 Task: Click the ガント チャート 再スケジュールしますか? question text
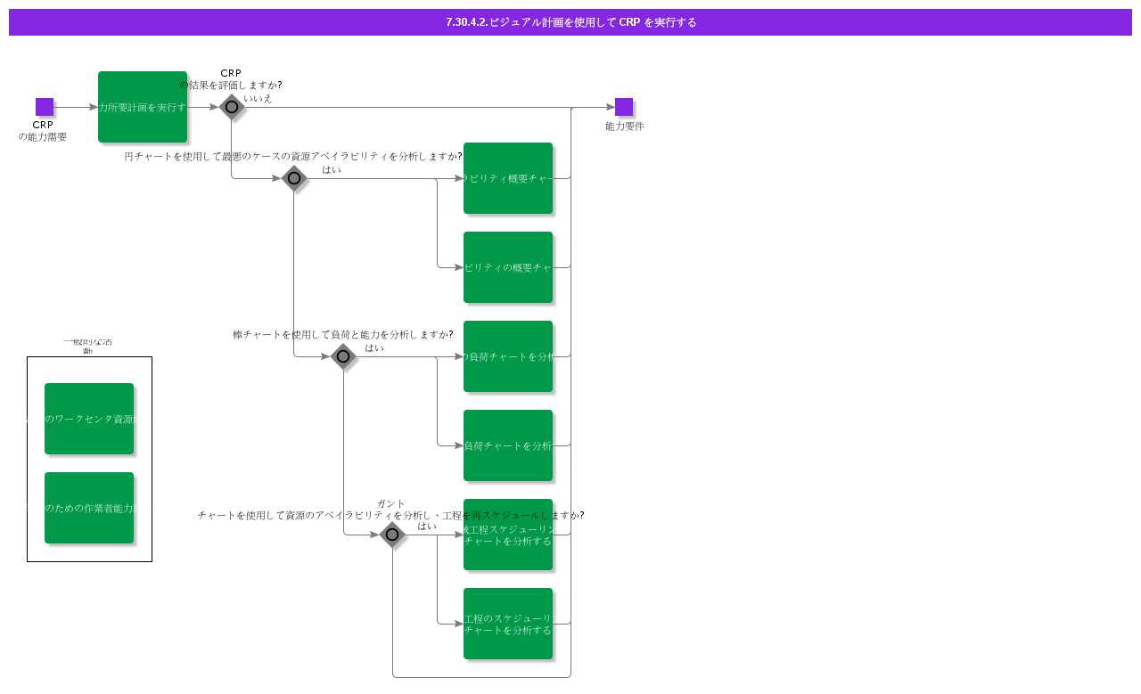pyautogui.click(x=390, y=510)
